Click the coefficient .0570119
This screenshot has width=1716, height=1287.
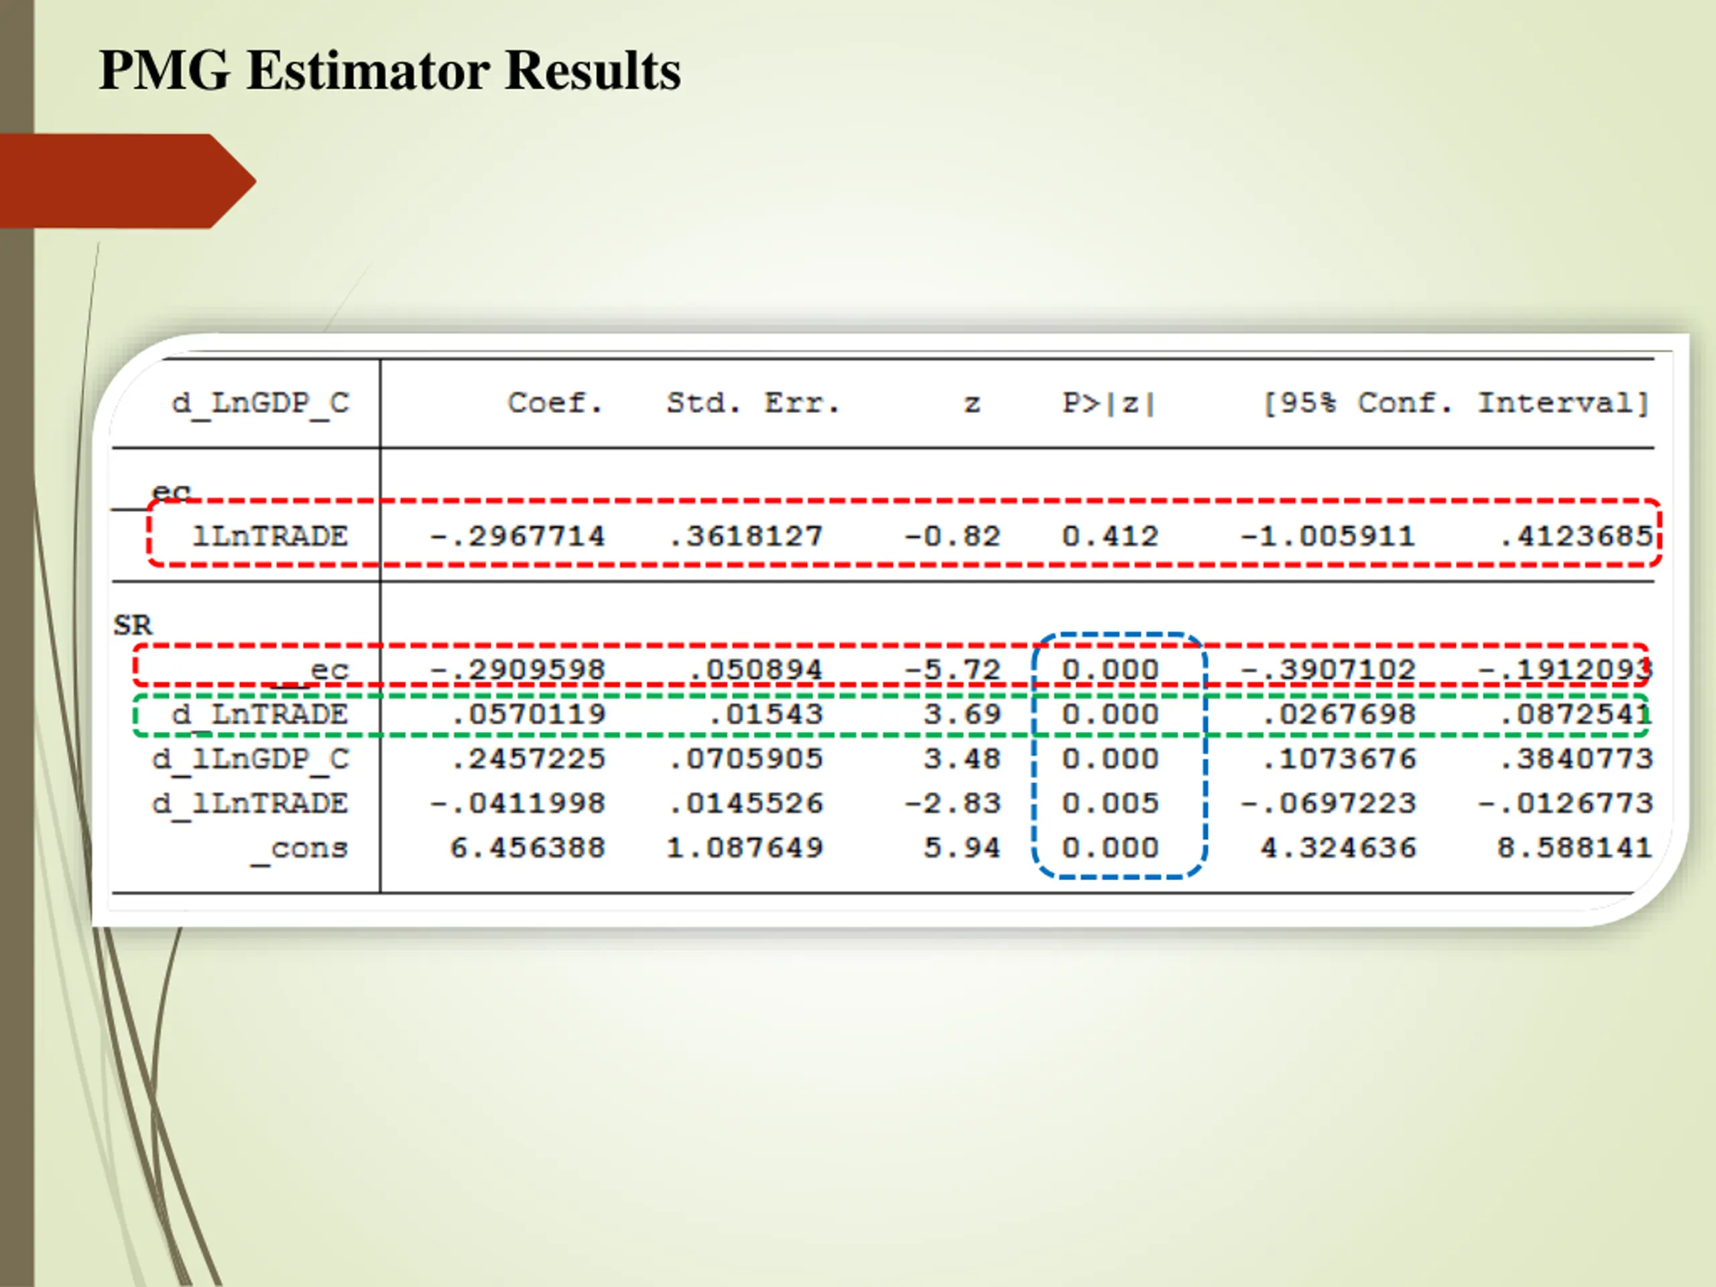[528, 715]
